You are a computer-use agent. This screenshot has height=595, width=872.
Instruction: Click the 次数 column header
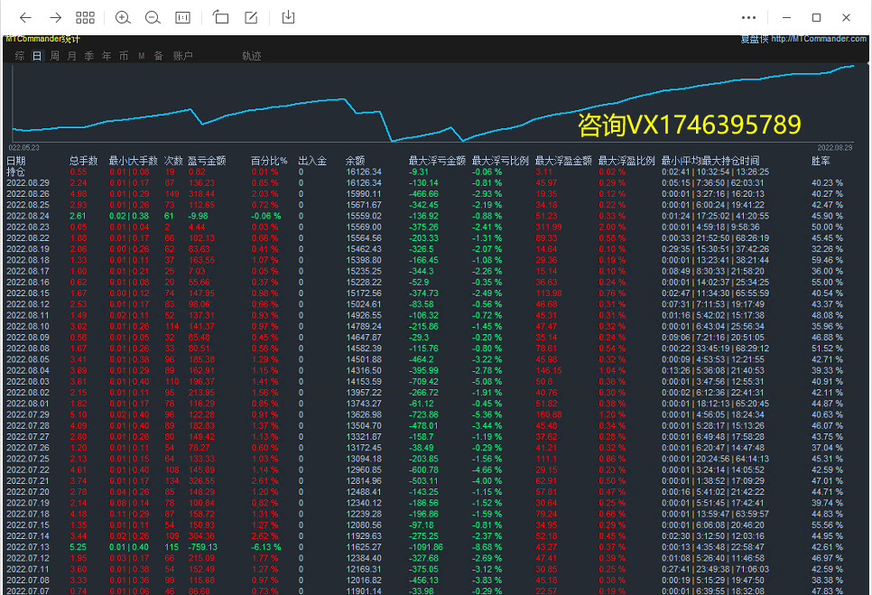[x=173, y=161]
